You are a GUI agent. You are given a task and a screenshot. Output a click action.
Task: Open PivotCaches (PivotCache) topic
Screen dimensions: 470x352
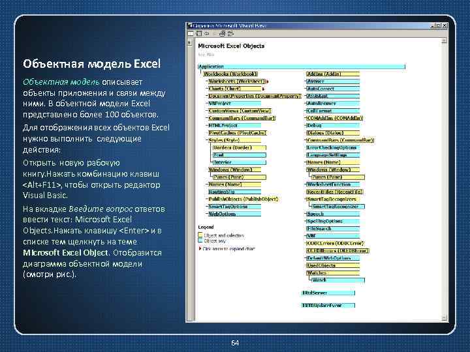click(x=237, y=133)
